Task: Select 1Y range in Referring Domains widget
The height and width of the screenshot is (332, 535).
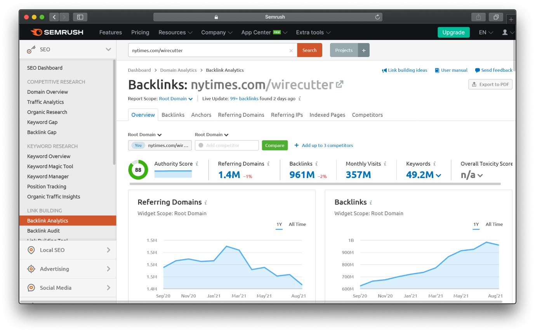Action: click(279, 224)
